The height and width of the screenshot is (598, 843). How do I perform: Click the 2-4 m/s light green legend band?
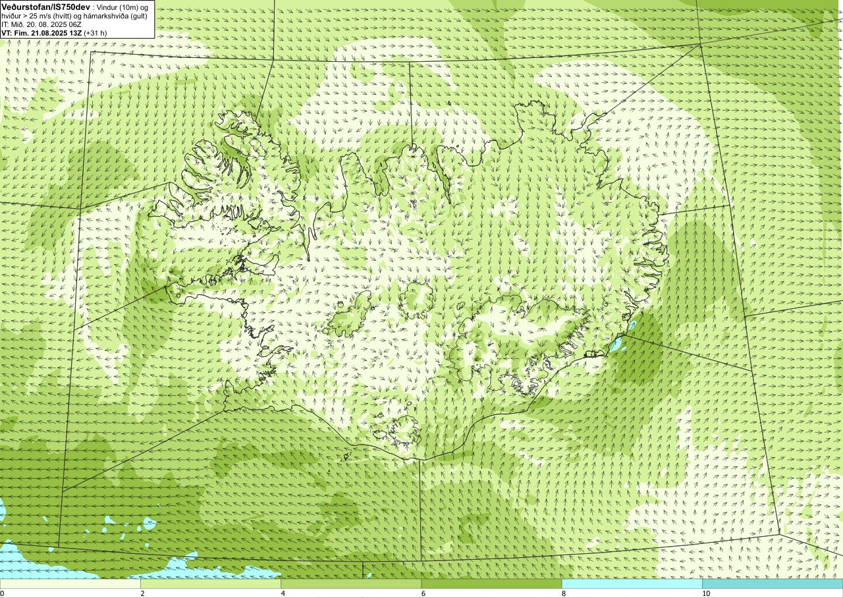[x=211, y=584]
